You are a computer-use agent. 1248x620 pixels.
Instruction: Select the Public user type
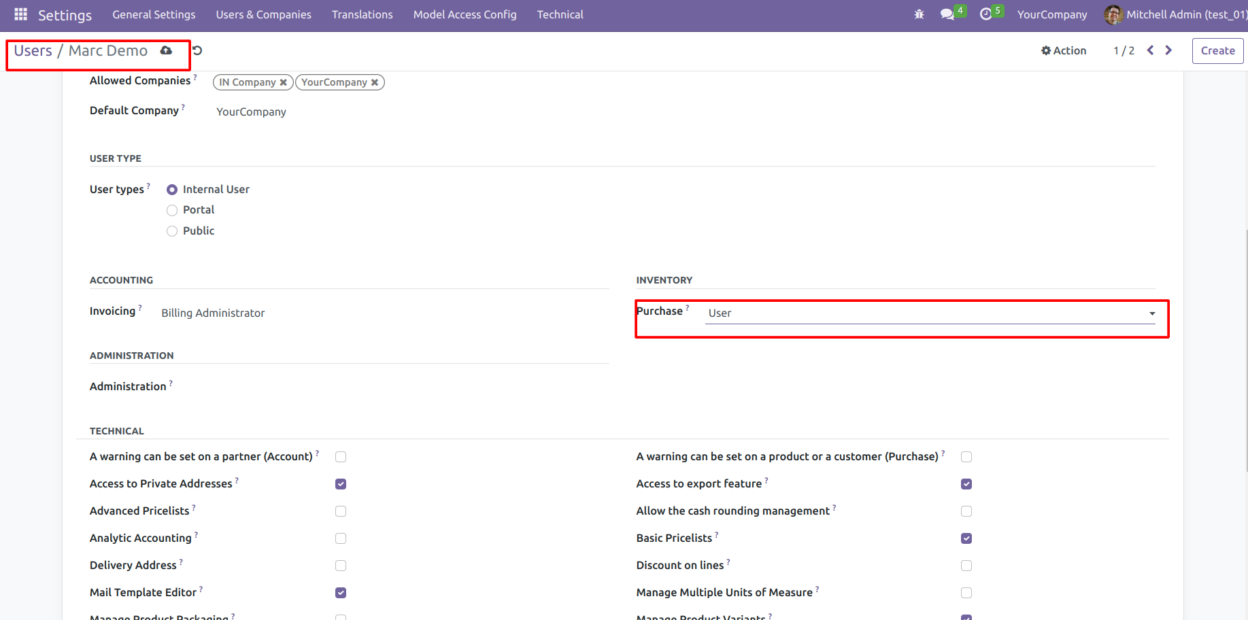tap(172, 231)
